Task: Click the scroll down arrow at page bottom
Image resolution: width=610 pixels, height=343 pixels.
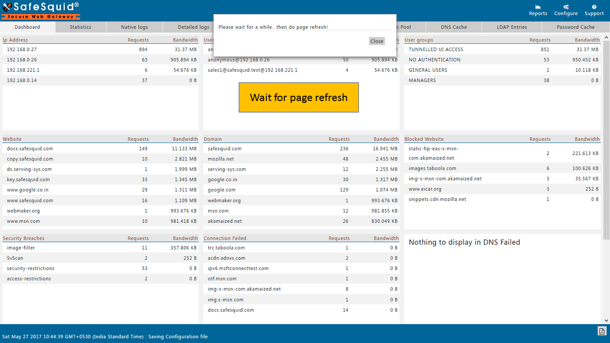Action: pyautogui.click(x=607, y=321)
